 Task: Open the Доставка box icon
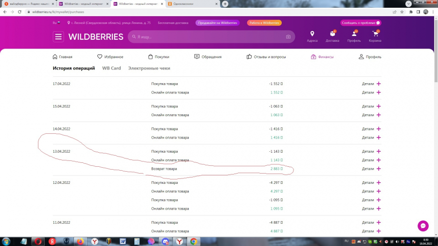click(332, 34)
